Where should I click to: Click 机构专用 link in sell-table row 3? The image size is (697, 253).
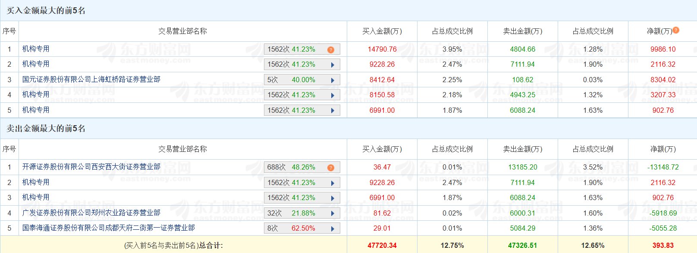[36, 197]
